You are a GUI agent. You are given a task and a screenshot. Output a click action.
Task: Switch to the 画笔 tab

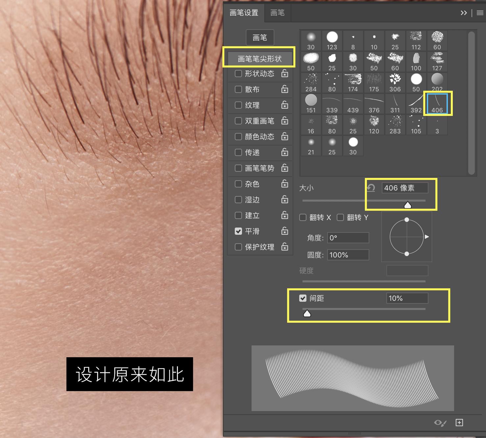tap(277, 13)
